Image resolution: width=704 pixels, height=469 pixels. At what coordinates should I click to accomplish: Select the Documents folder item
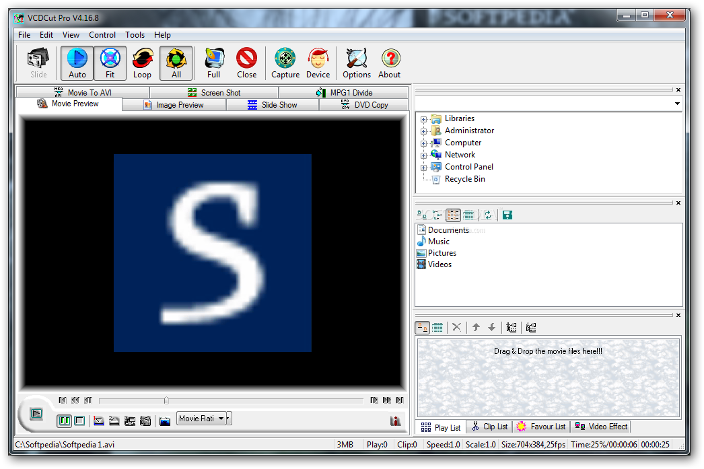pos(444,229)
